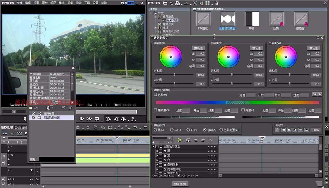Viewport: 329px width, 188px height.
Task: Open the 视图 menu
Action: (36, 3)
